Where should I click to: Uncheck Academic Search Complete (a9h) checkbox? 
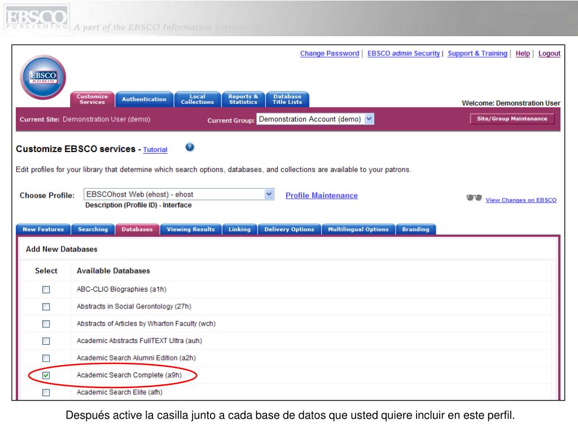click(46, 375)
